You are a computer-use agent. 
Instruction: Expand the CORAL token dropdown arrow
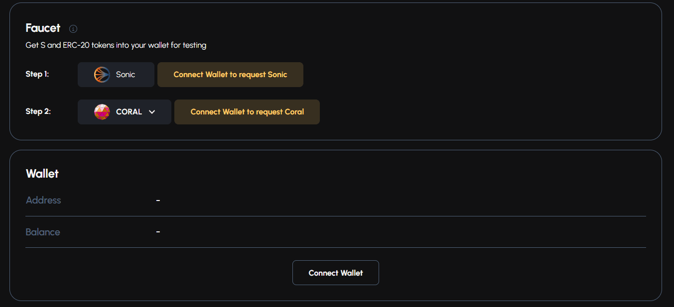click(152, 112)
